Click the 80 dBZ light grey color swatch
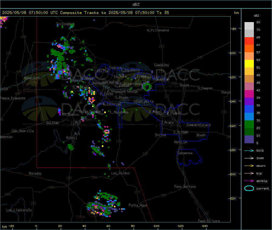Screen dimensions: 272x230 coord(249,26)
